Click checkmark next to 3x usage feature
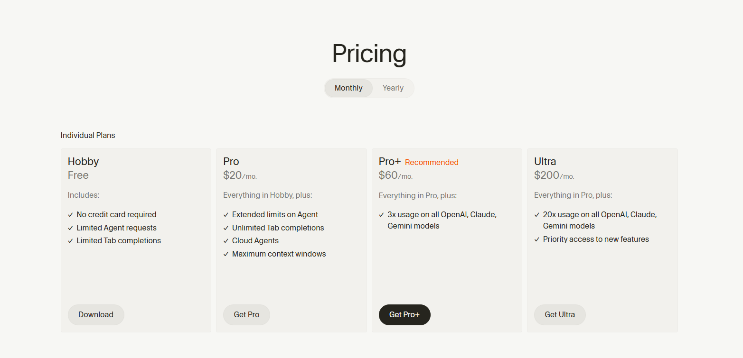The height and width of the screenshot is (358, 743). [381, 215]
